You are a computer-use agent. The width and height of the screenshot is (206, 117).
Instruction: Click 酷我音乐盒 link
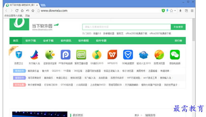33,71
